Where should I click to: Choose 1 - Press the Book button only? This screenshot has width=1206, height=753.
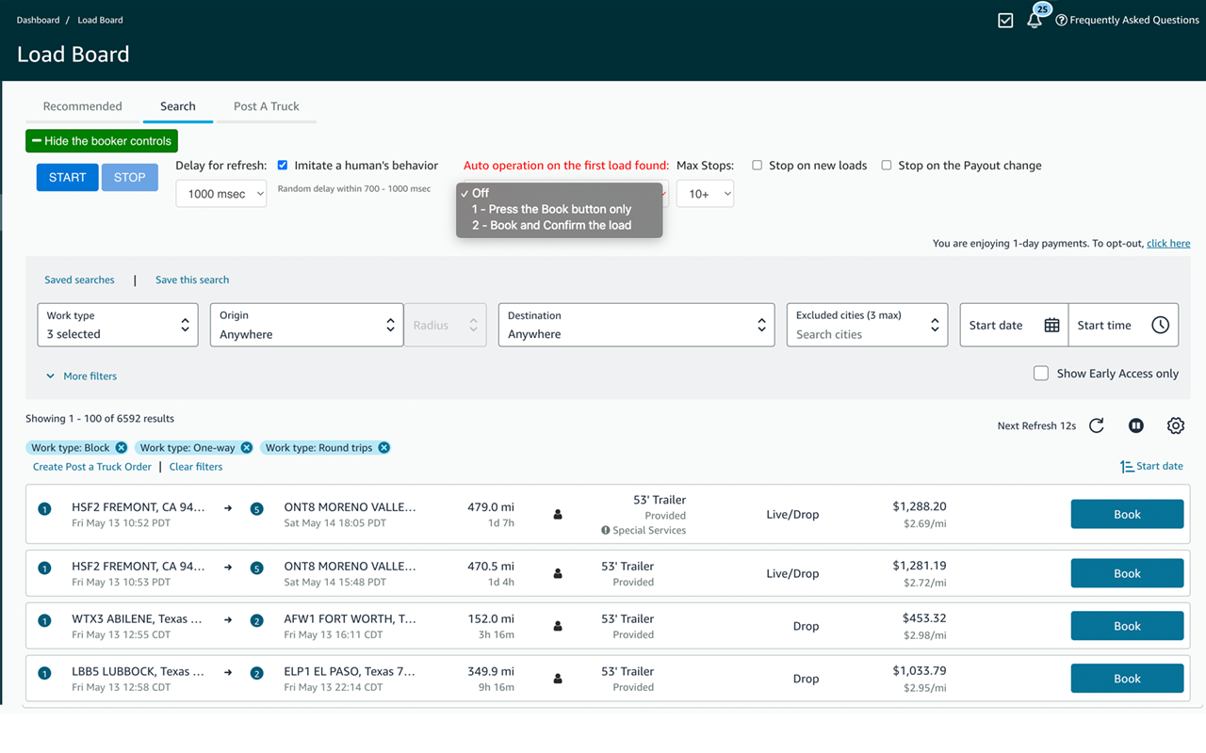[560, 209]
